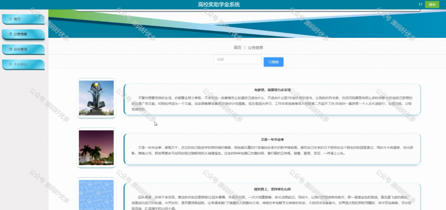Open announcement titled 又是一年毕业季
Viewport: 446px width, 210px height.
[273, 140]
